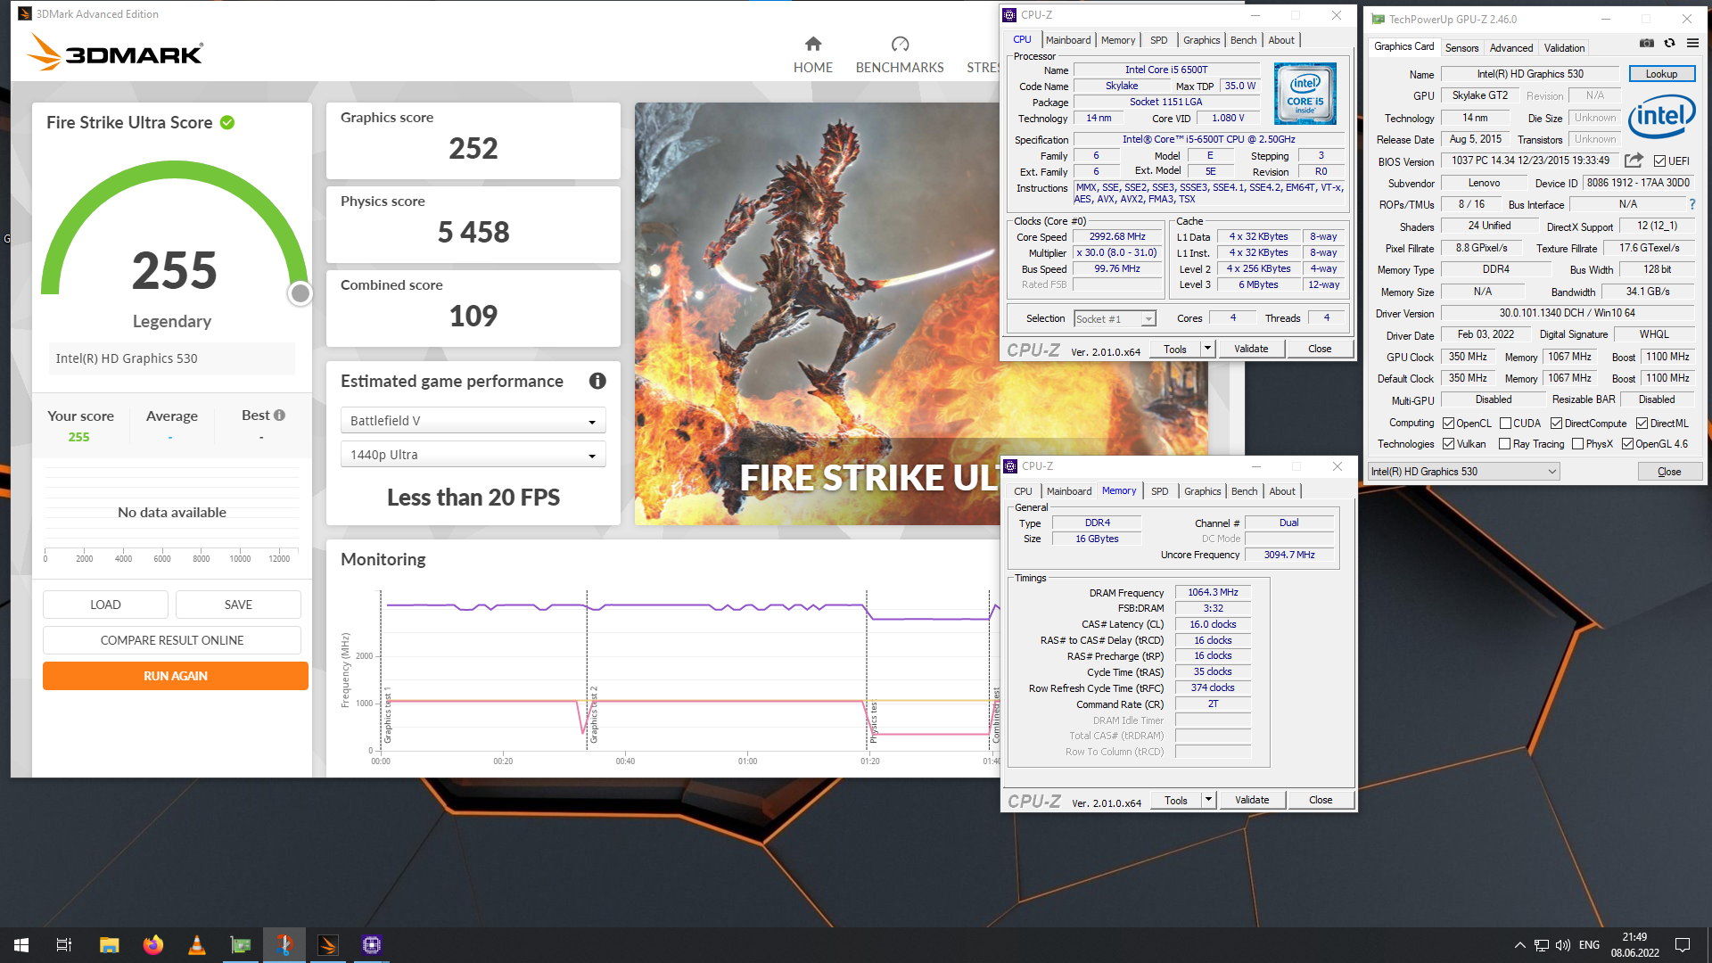Click the green verified score checkmark
The height and width of the screenshot is (963, 1712).
point(227,122)
